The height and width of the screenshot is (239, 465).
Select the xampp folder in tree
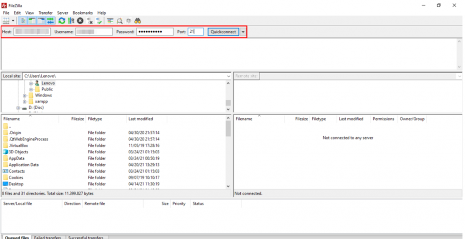(x=41, y=102)
